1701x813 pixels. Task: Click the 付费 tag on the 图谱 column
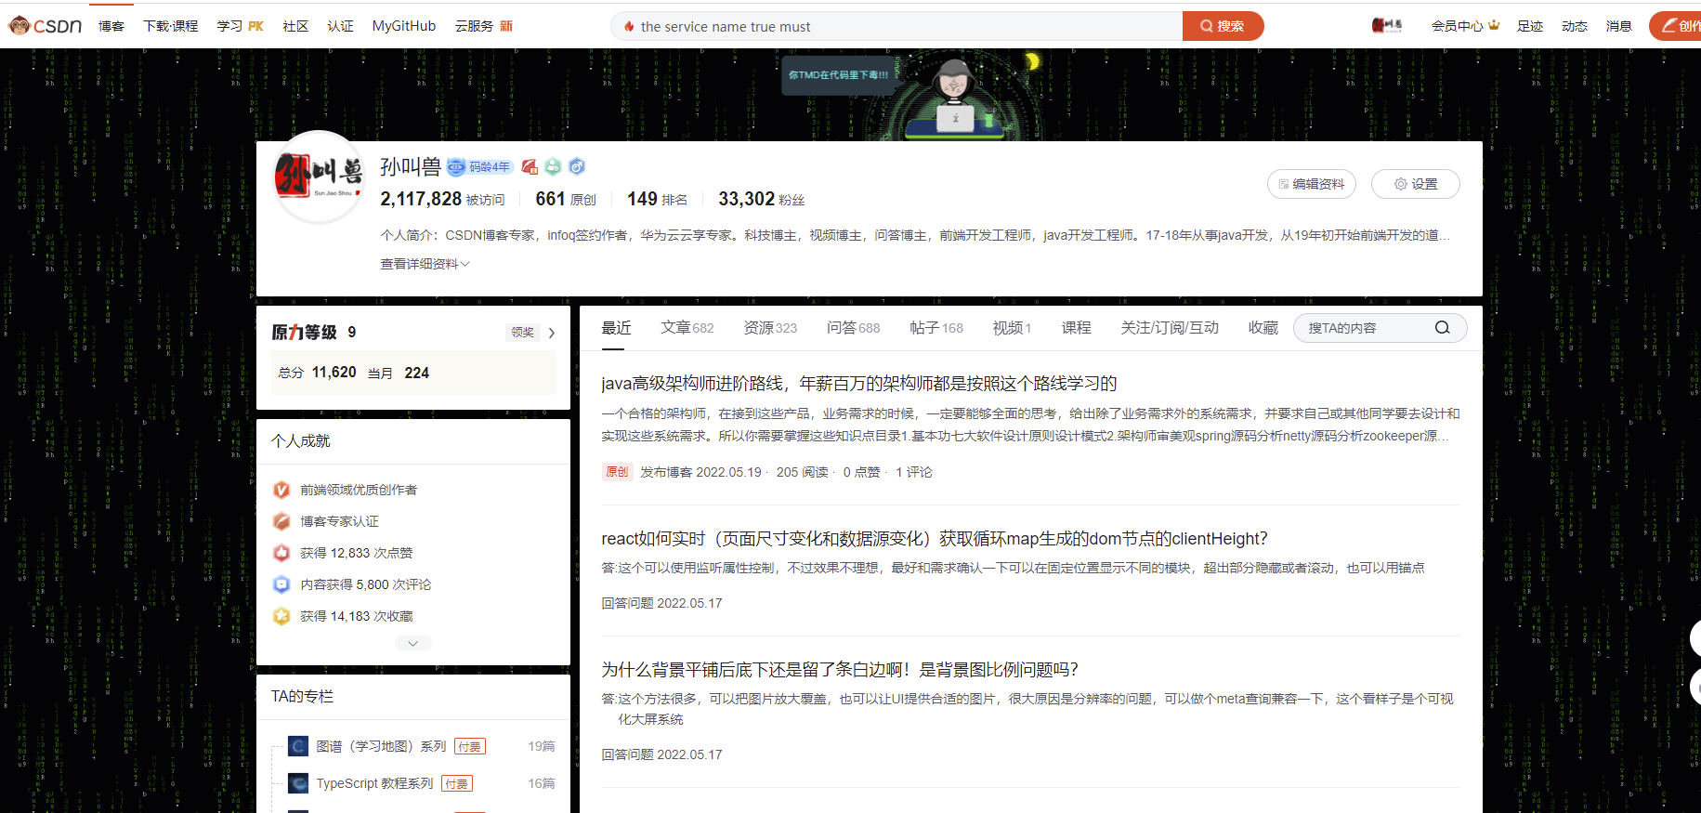click(470, 746)
